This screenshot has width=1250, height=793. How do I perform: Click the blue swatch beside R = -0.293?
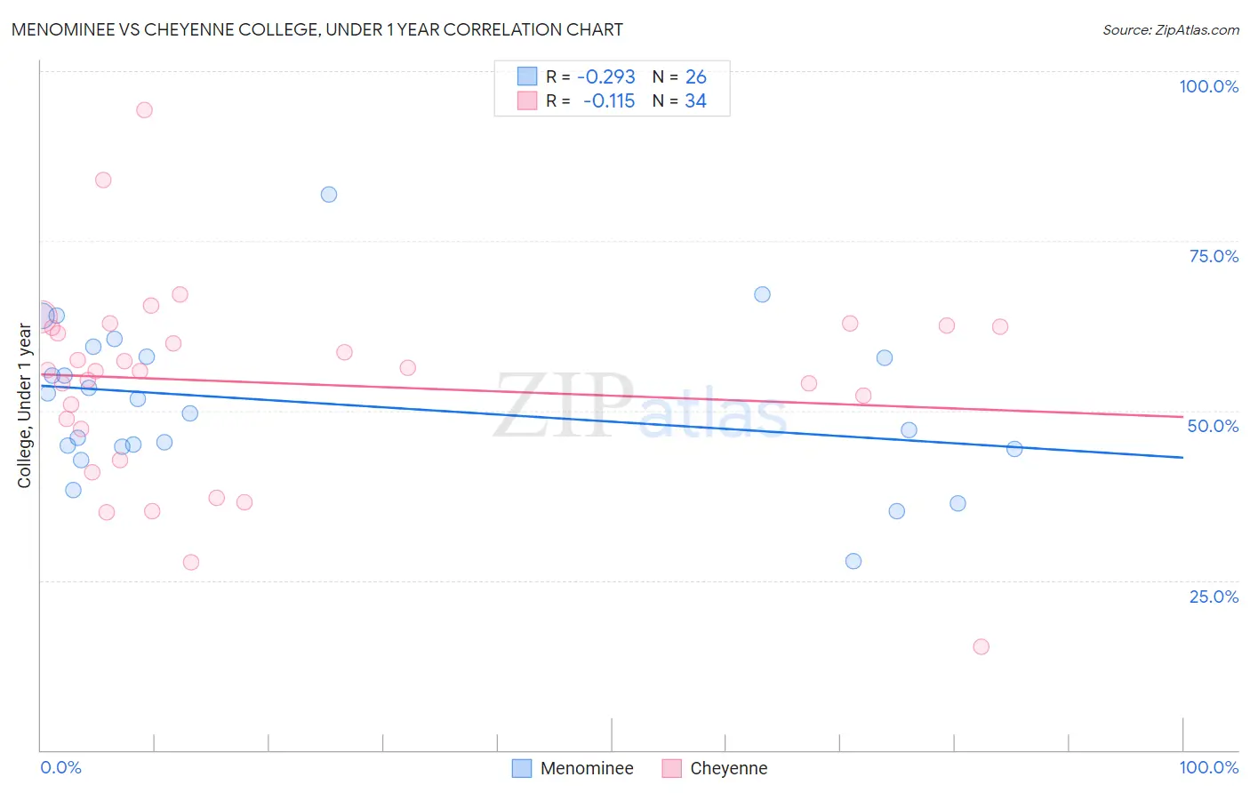pos(527,76)
